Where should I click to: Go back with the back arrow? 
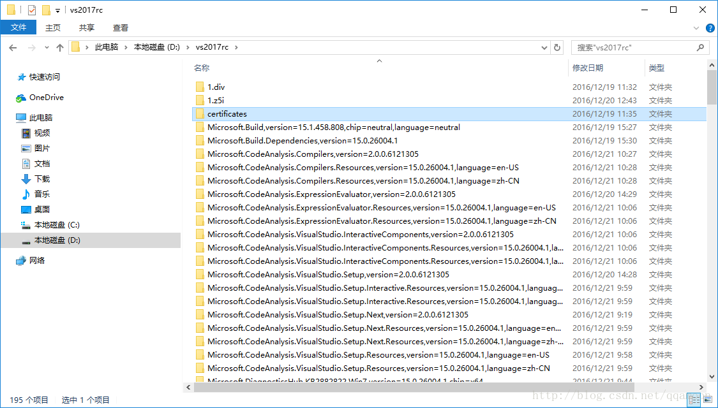[x=13, y=48]
